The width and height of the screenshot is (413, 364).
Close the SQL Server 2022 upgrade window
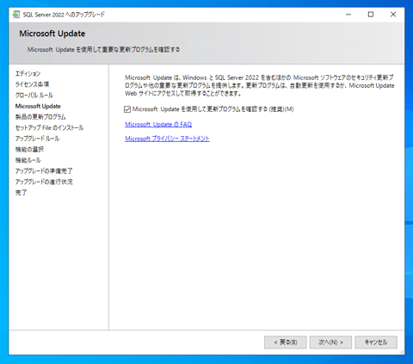[x=393, y=15]
